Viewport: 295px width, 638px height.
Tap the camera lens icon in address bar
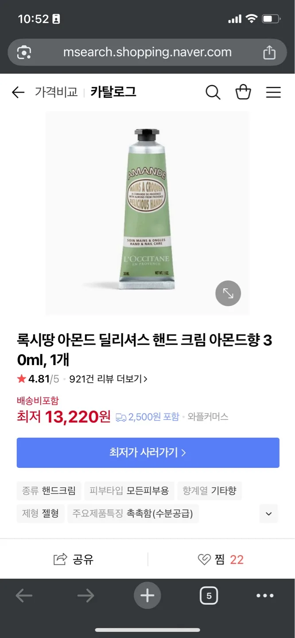click(x=24, y=53)
